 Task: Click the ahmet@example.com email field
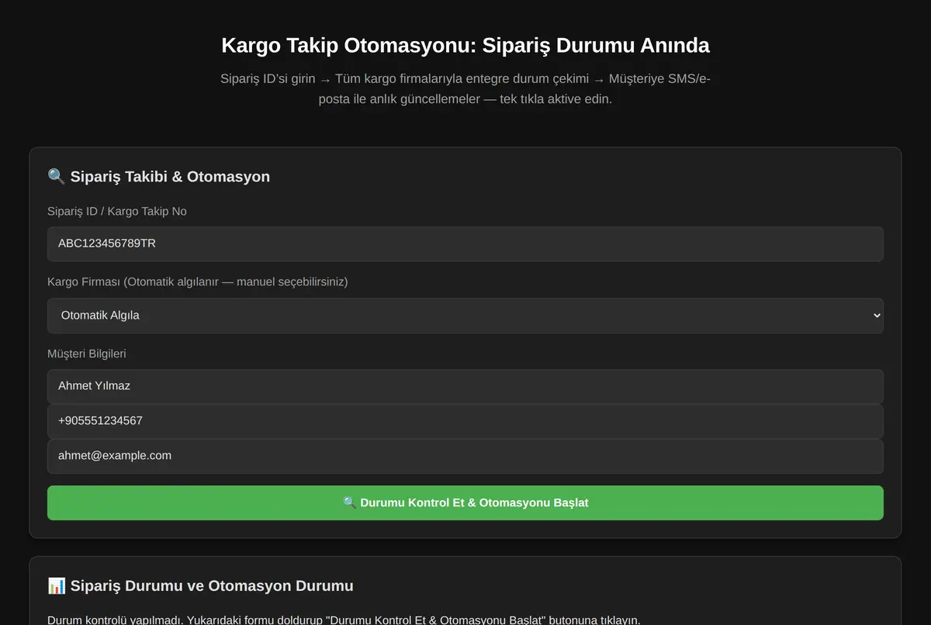[465, 456]
